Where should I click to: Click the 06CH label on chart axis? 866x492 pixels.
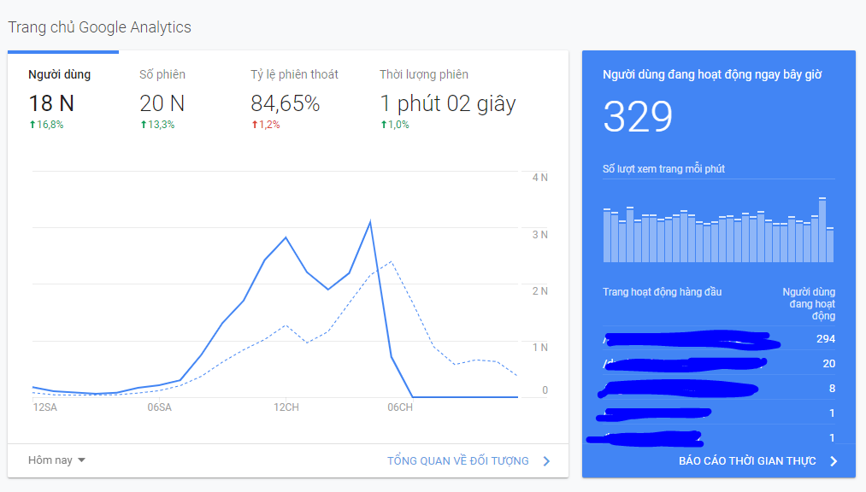click(x=399, y=407)
